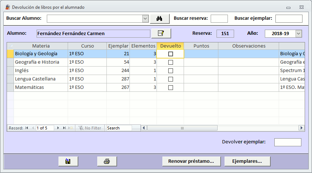
Task: Open the student edit form icon
Action: tap(161, 33)
